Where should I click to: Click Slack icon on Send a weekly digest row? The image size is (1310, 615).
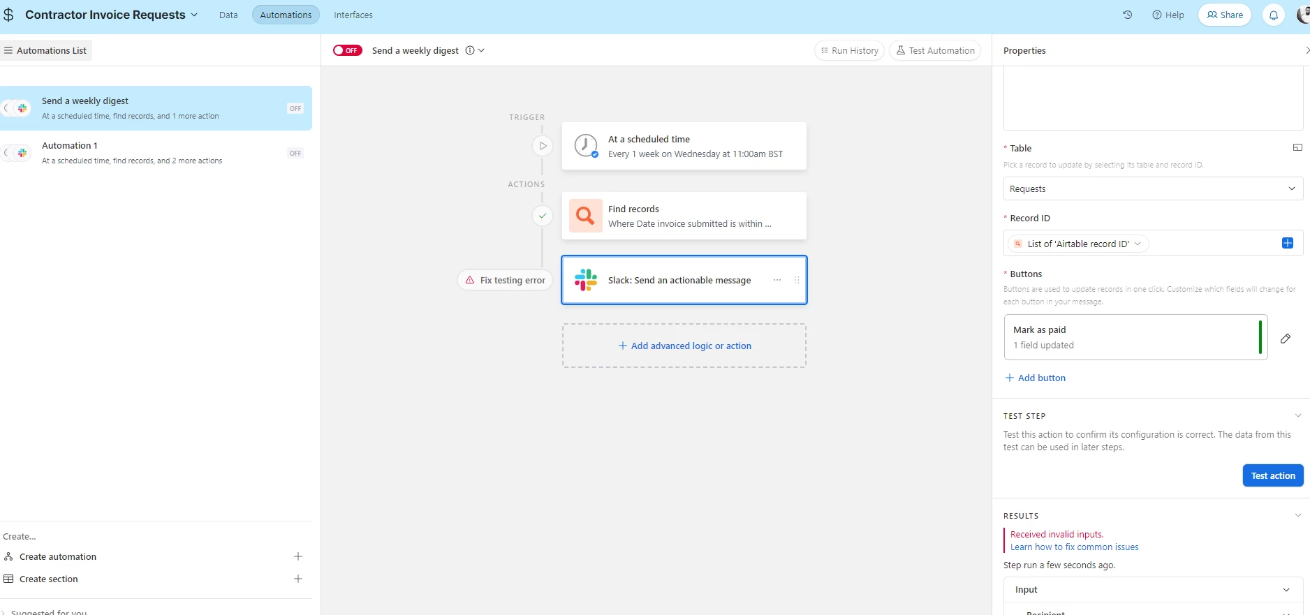click(x=22, y=108)
